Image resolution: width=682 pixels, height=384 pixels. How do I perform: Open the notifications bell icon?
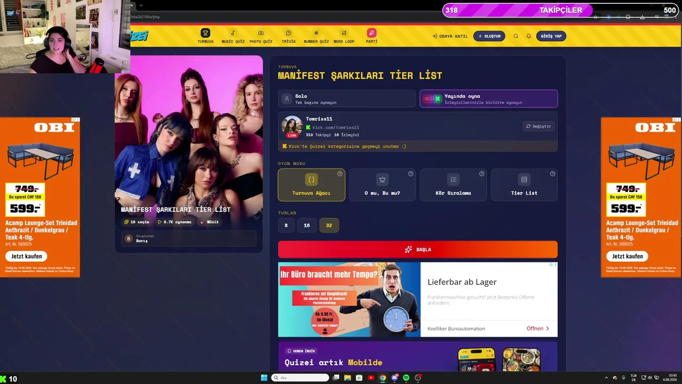pos(529,36)
